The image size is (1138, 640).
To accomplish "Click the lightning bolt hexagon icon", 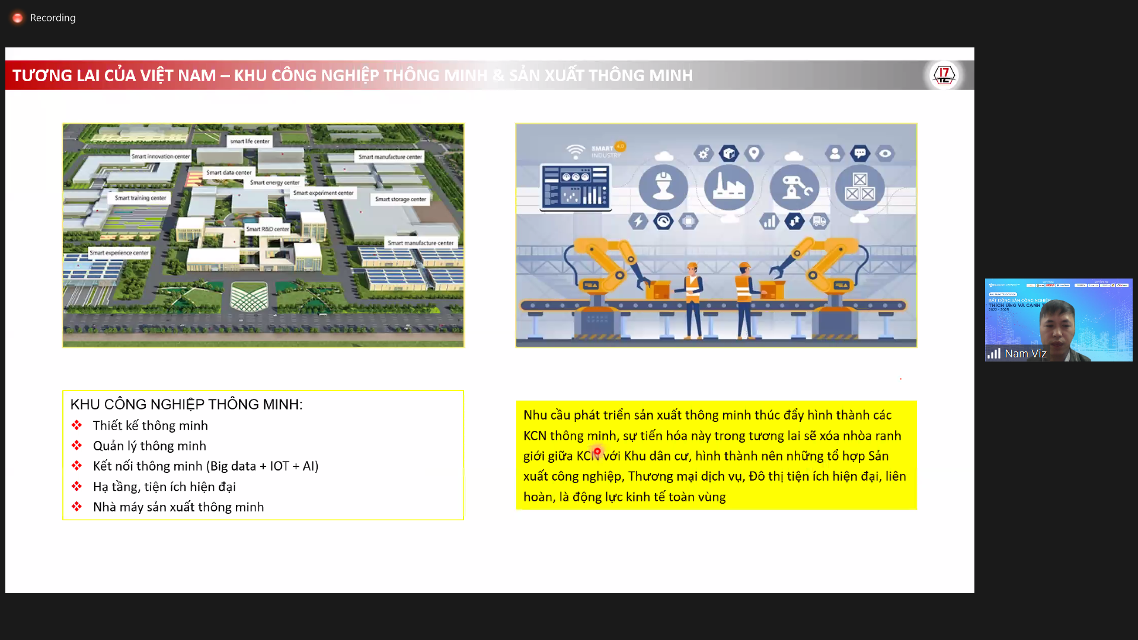I will click(638, 222).
